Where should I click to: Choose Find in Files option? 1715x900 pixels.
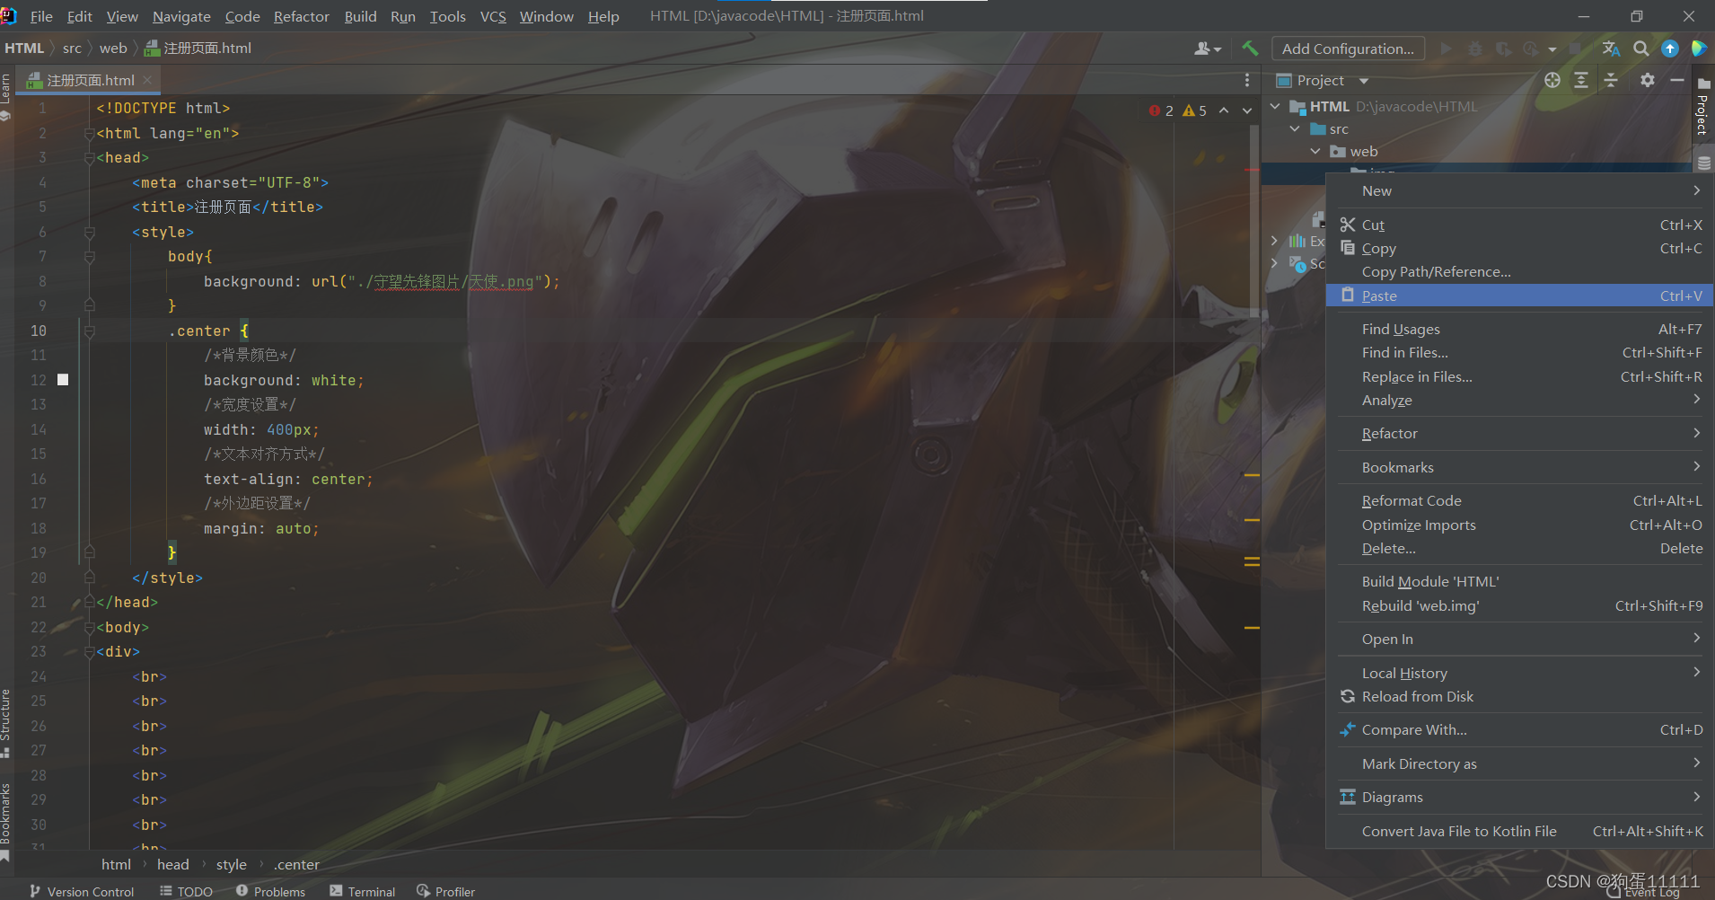tap(1519, 352)
